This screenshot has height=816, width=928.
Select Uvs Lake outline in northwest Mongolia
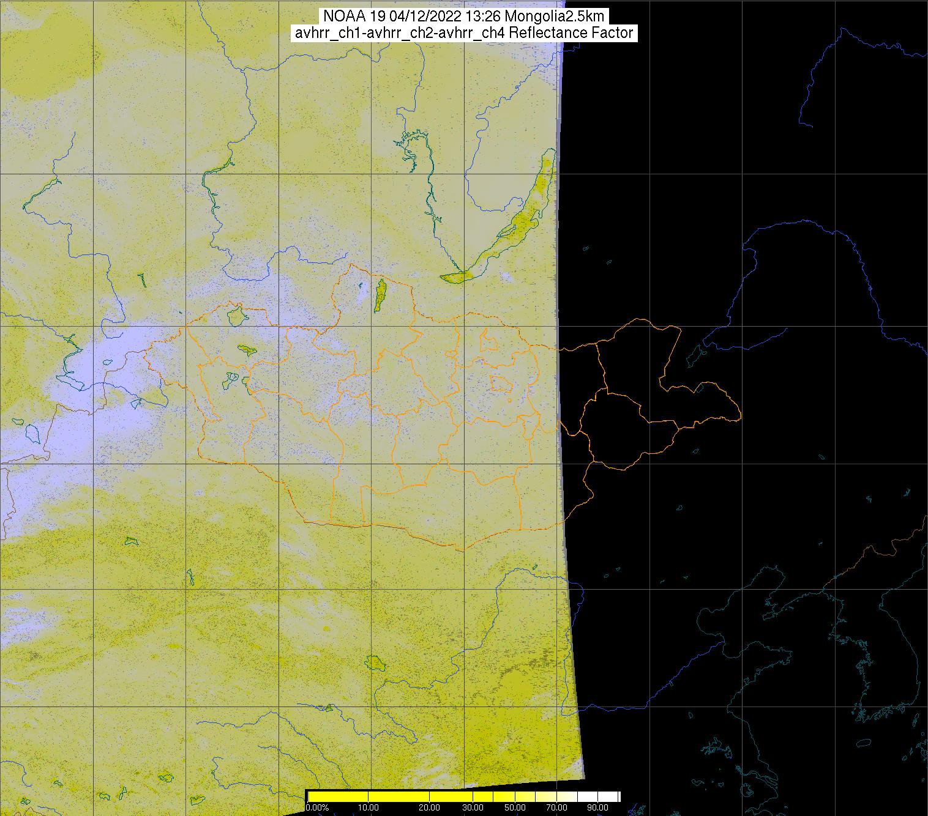click(x=236, y=316)
